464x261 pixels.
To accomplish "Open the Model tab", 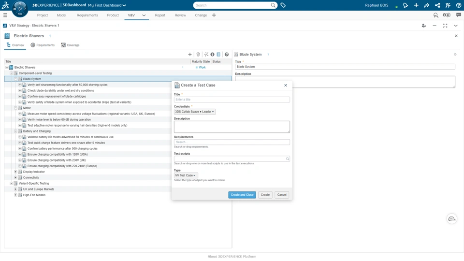I will click(61, 15).
